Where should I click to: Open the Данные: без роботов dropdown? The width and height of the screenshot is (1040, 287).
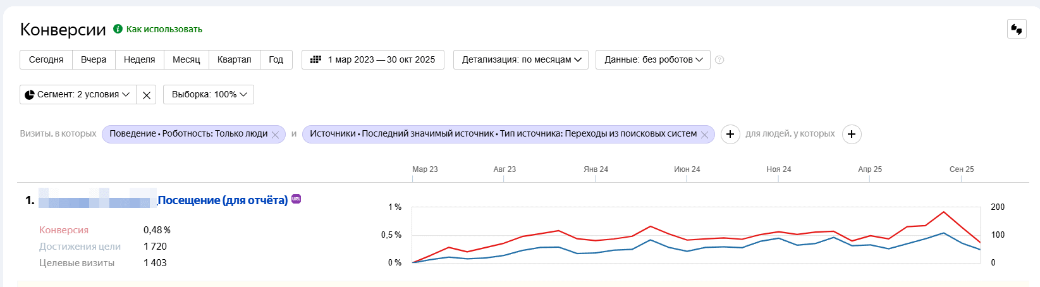[653, 59]
